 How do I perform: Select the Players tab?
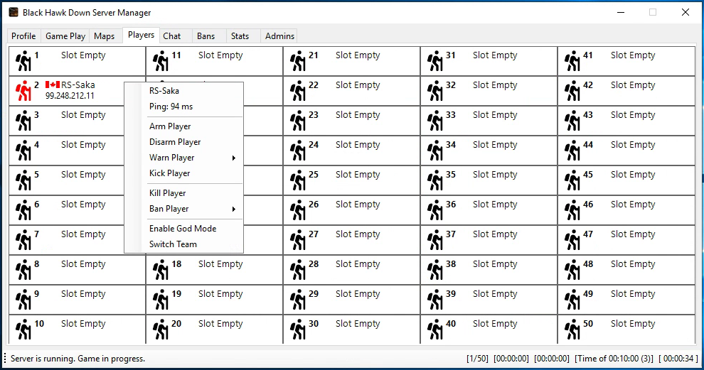[x=141, y=35]
